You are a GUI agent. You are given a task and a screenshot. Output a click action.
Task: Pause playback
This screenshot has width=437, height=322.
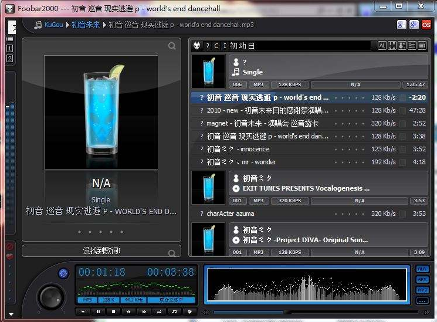click(x=98, y=311)
